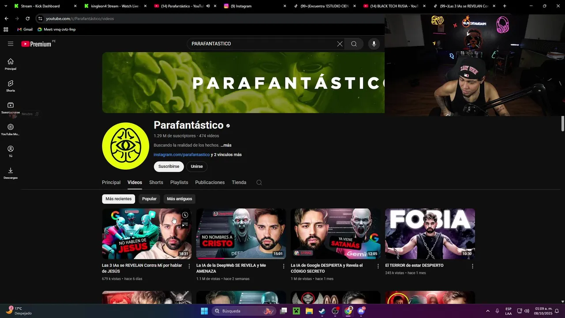The height and width of the screenshot is (318, 565).
Task: Open the Tienda channel tab
Action: click(x=239, y=182)
